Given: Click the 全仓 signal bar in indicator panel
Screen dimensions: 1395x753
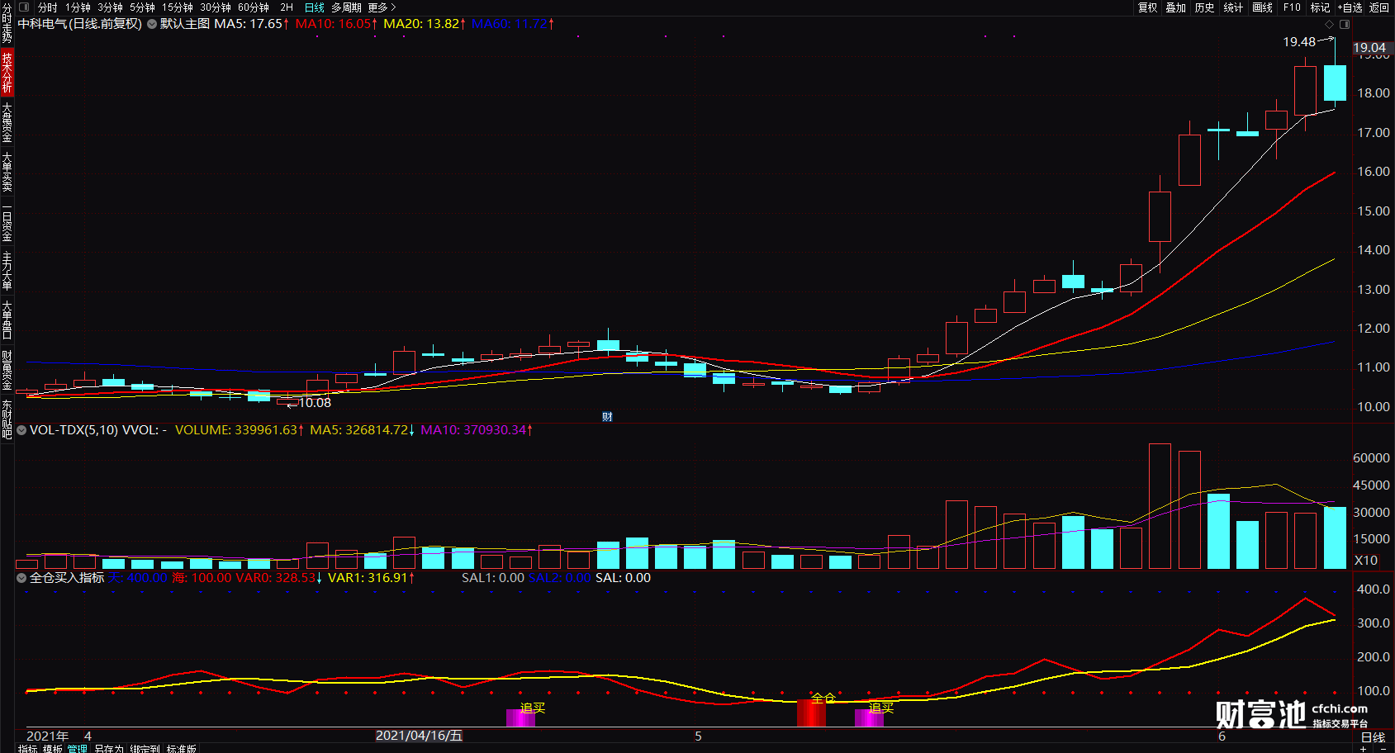Looking at the screenshot, I should [812, 713].
